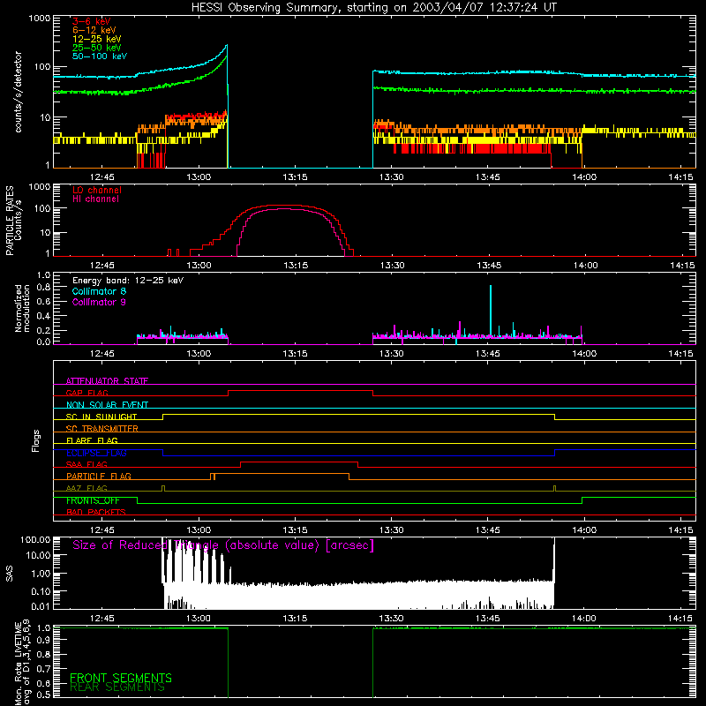The image size is (706, 706).
Task: Click the 13:15 tick label under counts plot
Action: [x=295, y=177]
